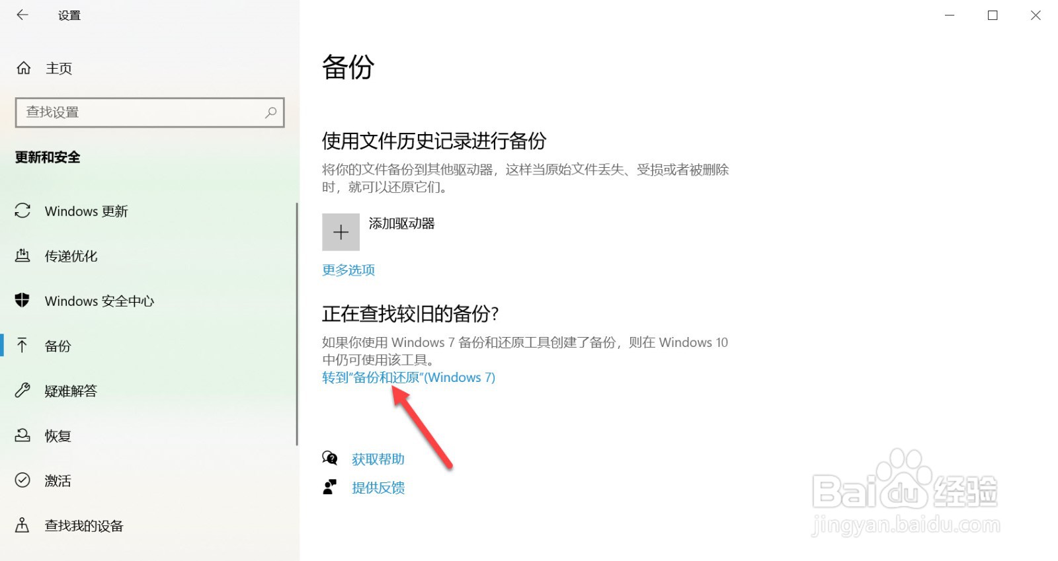The height and width of the screenshot is (561, 1058).
Task: Click the Windows 更新 sync icon
Action: pos(22,211)
